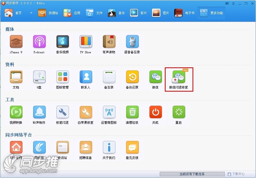Click the 关机 power off icon
256x178 pixels.
[155, 112]
